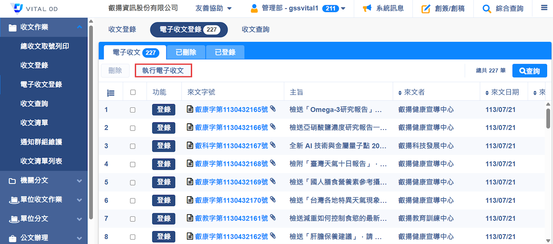Switch to the 收文查詢 tab
This screenshot has height=244, width=553.
pyautogui.click(x=255, y=29)
